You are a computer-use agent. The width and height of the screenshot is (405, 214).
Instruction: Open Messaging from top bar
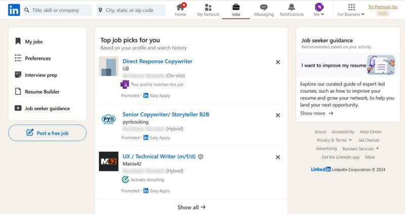click(x=264, y=10)
